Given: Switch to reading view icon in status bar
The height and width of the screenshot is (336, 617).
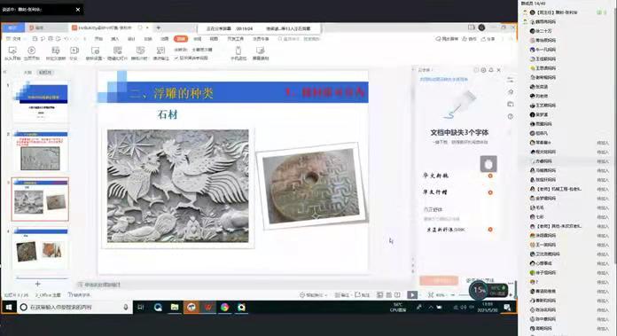Looking at the screenshot, I should (397, 295).
